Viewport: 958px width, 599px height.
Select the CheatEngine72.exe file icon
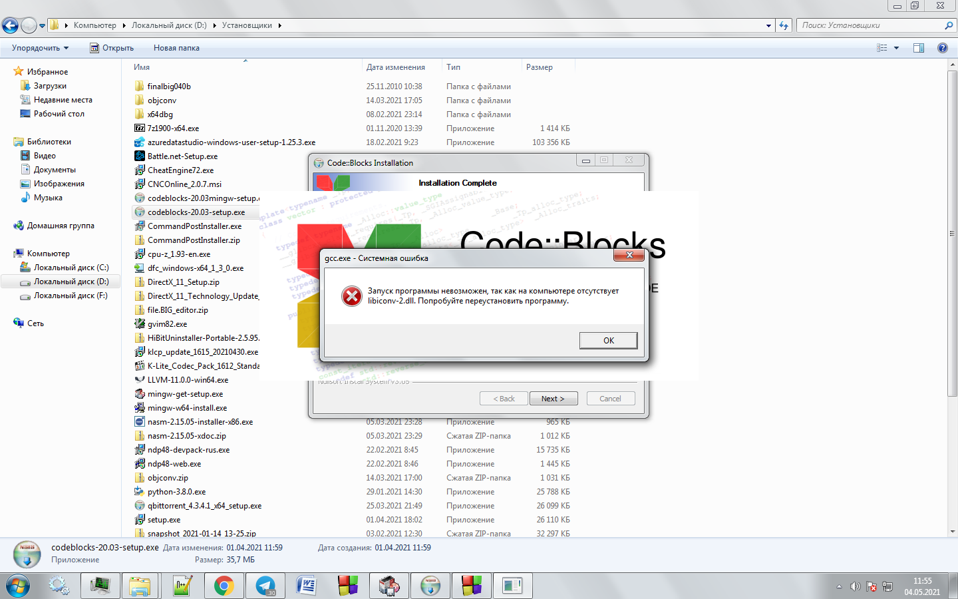click(x=140, y=170)
